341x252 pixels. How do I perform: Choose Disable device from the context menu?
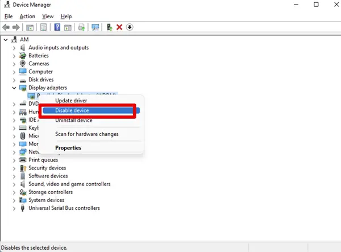(72, 110)
